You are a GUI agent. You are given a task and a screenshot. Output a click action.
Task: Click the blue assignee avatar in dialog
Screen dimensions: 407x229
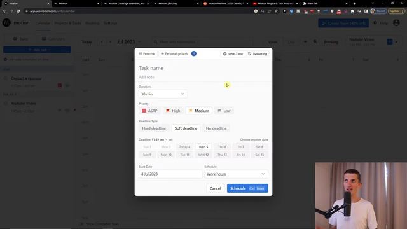point(193,53)
